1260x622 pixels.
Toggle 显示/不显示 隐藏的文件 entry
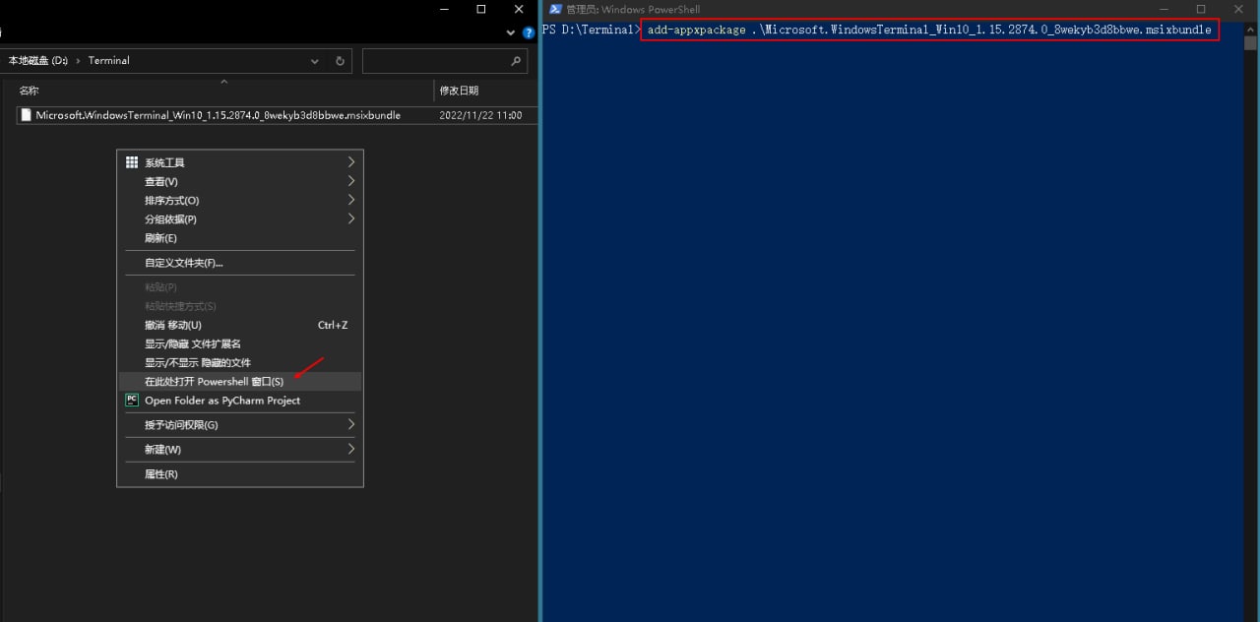(x=240, y=362)
